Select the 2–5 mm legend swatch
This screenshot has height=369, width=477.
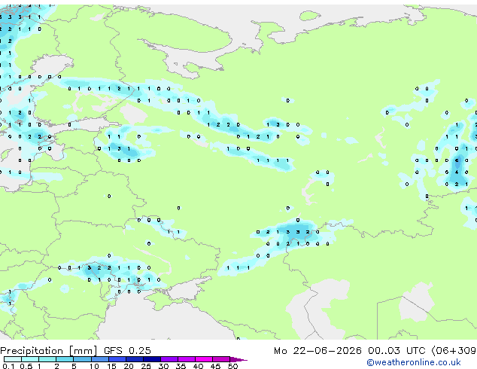point(65,359)
